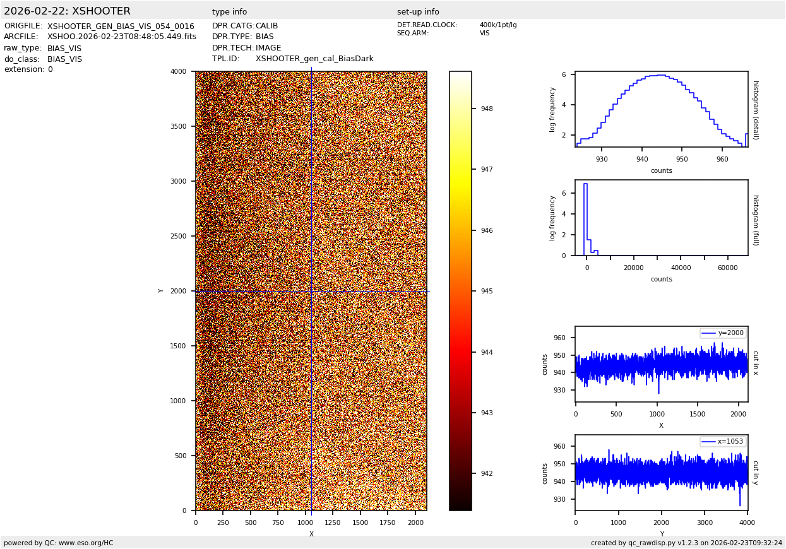Select the ORIGFILE filename value
Viewport: 786px width, 549px height.
[121, 27]
